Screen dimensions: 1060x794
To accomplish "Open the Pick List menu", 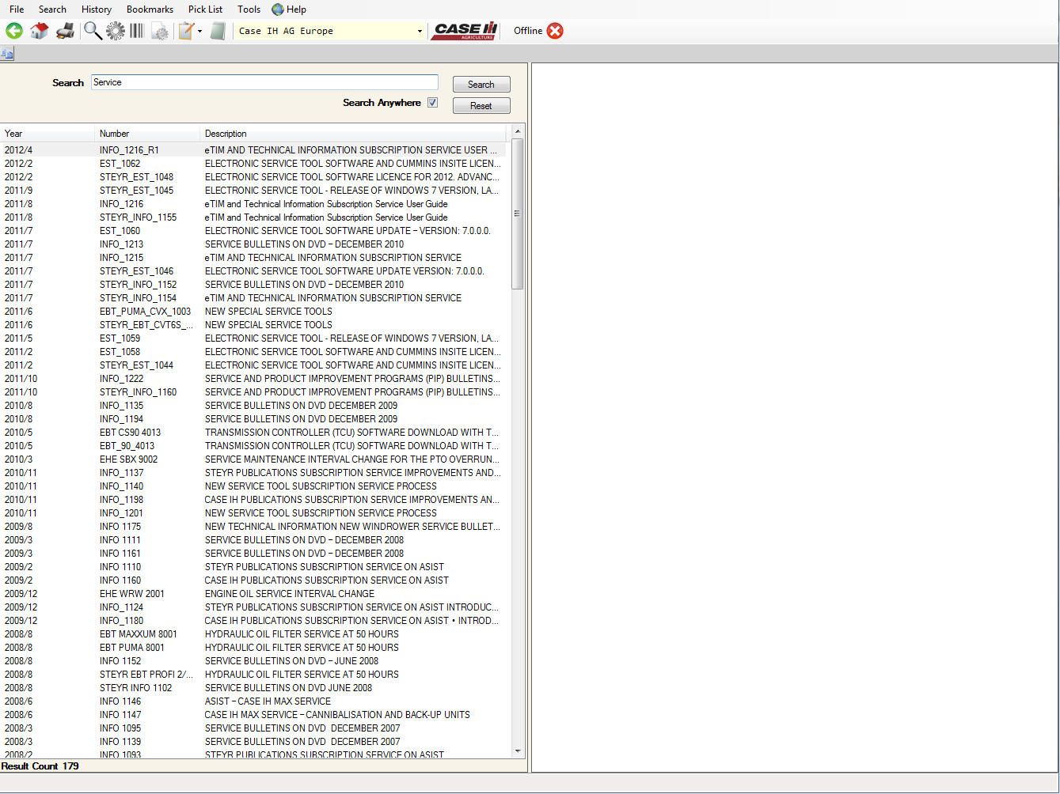I will [205, 9].
